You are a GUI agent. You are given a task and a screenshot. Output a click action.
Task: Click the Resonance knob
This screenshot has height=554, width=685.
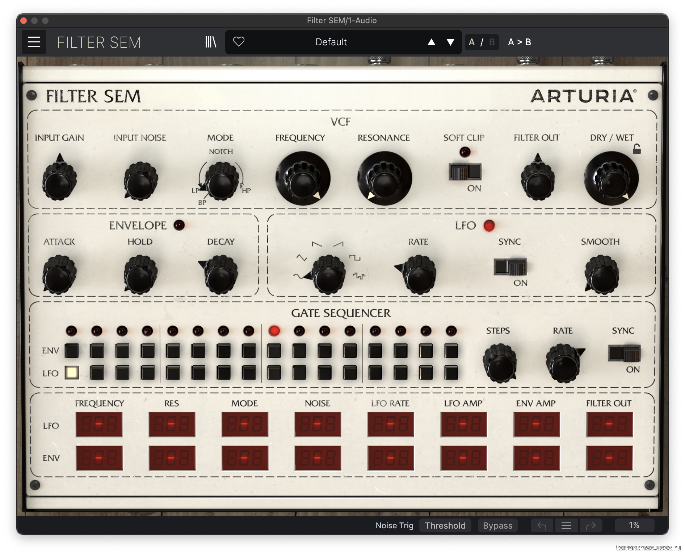384,178
